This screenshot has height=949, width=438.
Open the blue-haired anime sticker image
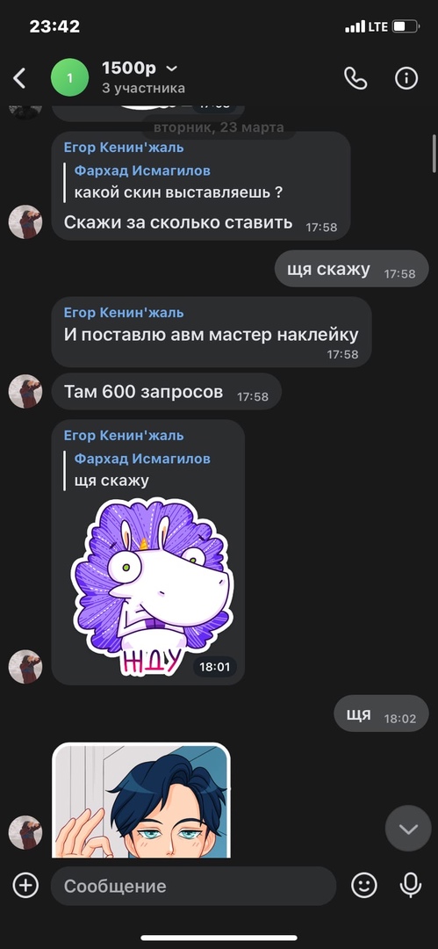coord(141,800)
